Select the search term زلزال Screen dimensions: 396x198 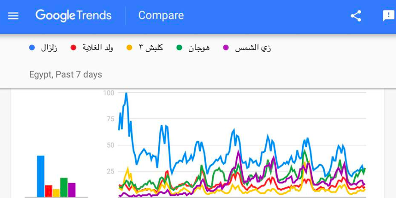tap(49, 48)
